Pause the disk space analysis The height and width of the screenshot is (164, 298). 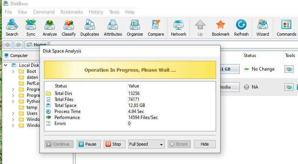coord(88,144)
